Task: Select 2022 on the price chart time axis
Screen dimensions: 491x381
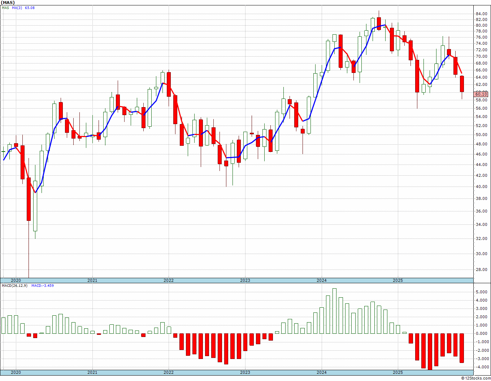Action: point(169,280)
